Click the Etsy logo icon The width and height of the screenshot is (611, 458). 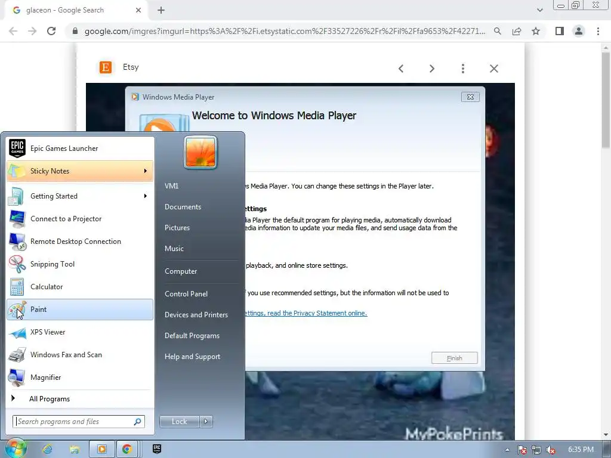[106, 67]
